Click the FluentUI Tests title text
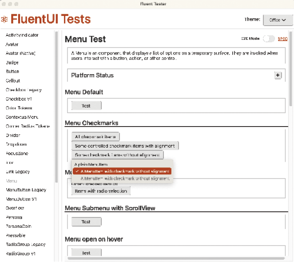The width and height of the screenshot is (294, 262). pos(51,19)
